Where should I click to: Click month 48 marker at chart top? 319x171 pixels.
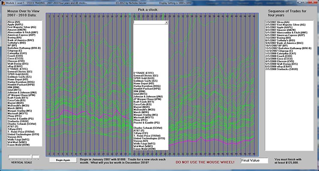(254, 16)
